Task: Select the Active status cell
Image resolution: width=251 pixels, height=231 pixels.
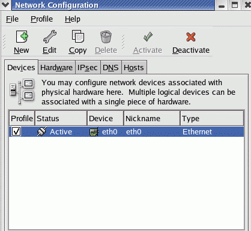Action: (61, 132)
